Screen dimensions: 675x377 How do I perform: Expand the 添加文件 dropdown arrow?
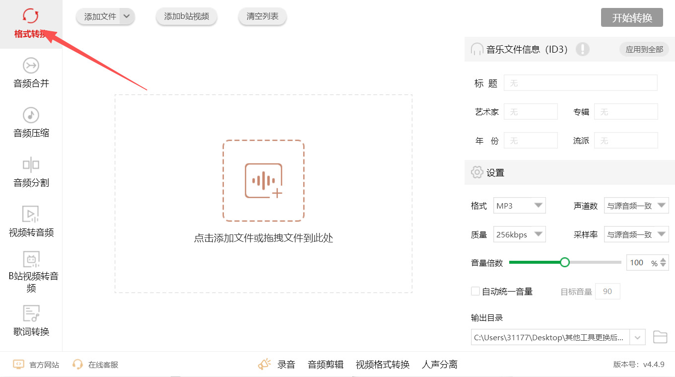coord(127,16)
